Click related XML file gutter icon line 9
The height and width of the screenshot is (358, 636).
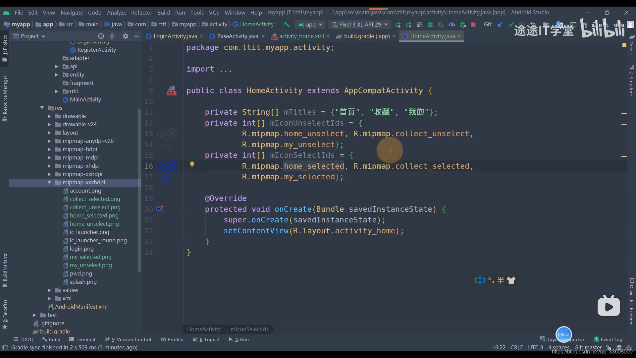[172, 90]
